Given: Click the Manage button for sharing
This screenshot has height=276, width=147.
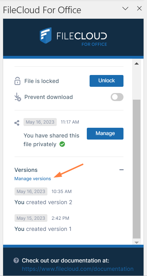Looking at the screenshot, I should 105,134.
